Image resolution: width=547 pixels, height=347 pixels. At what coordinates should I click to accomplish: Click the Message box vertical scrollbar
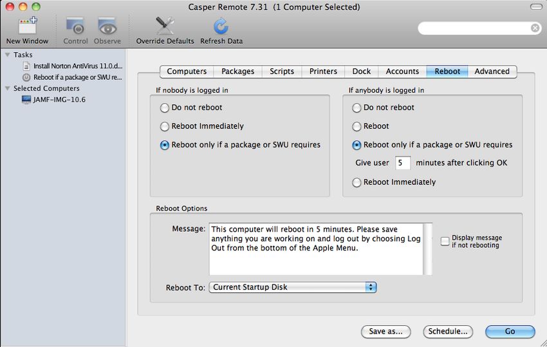(x=428, y=249)
